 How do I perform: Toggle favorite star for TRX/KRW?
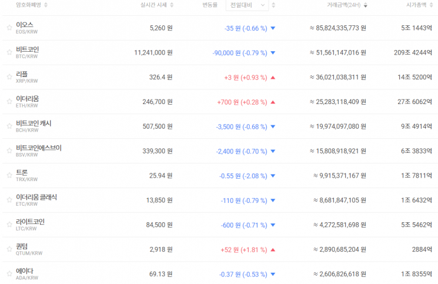[x=9, y=175]
